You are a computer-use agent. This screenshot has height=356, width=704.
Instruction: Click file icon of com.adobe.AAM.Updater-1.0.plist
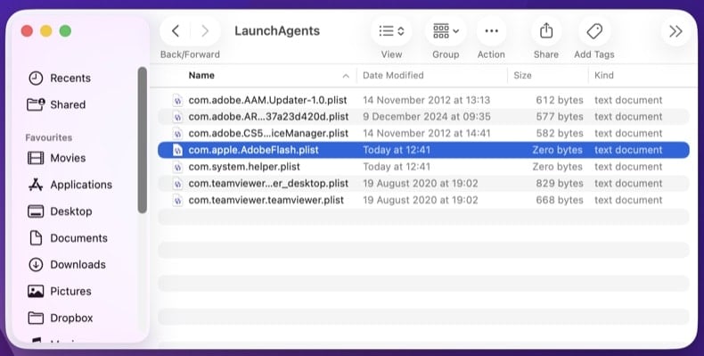click(x=178, y=100)
